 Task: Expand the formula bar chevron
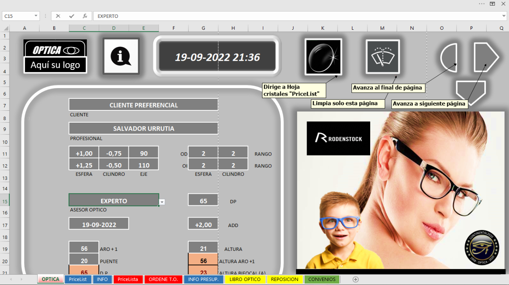point(504,16)
